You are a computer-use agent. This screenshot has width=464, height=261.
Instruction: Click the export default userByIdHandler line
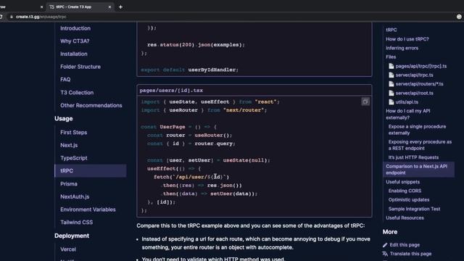click(189, 70)
